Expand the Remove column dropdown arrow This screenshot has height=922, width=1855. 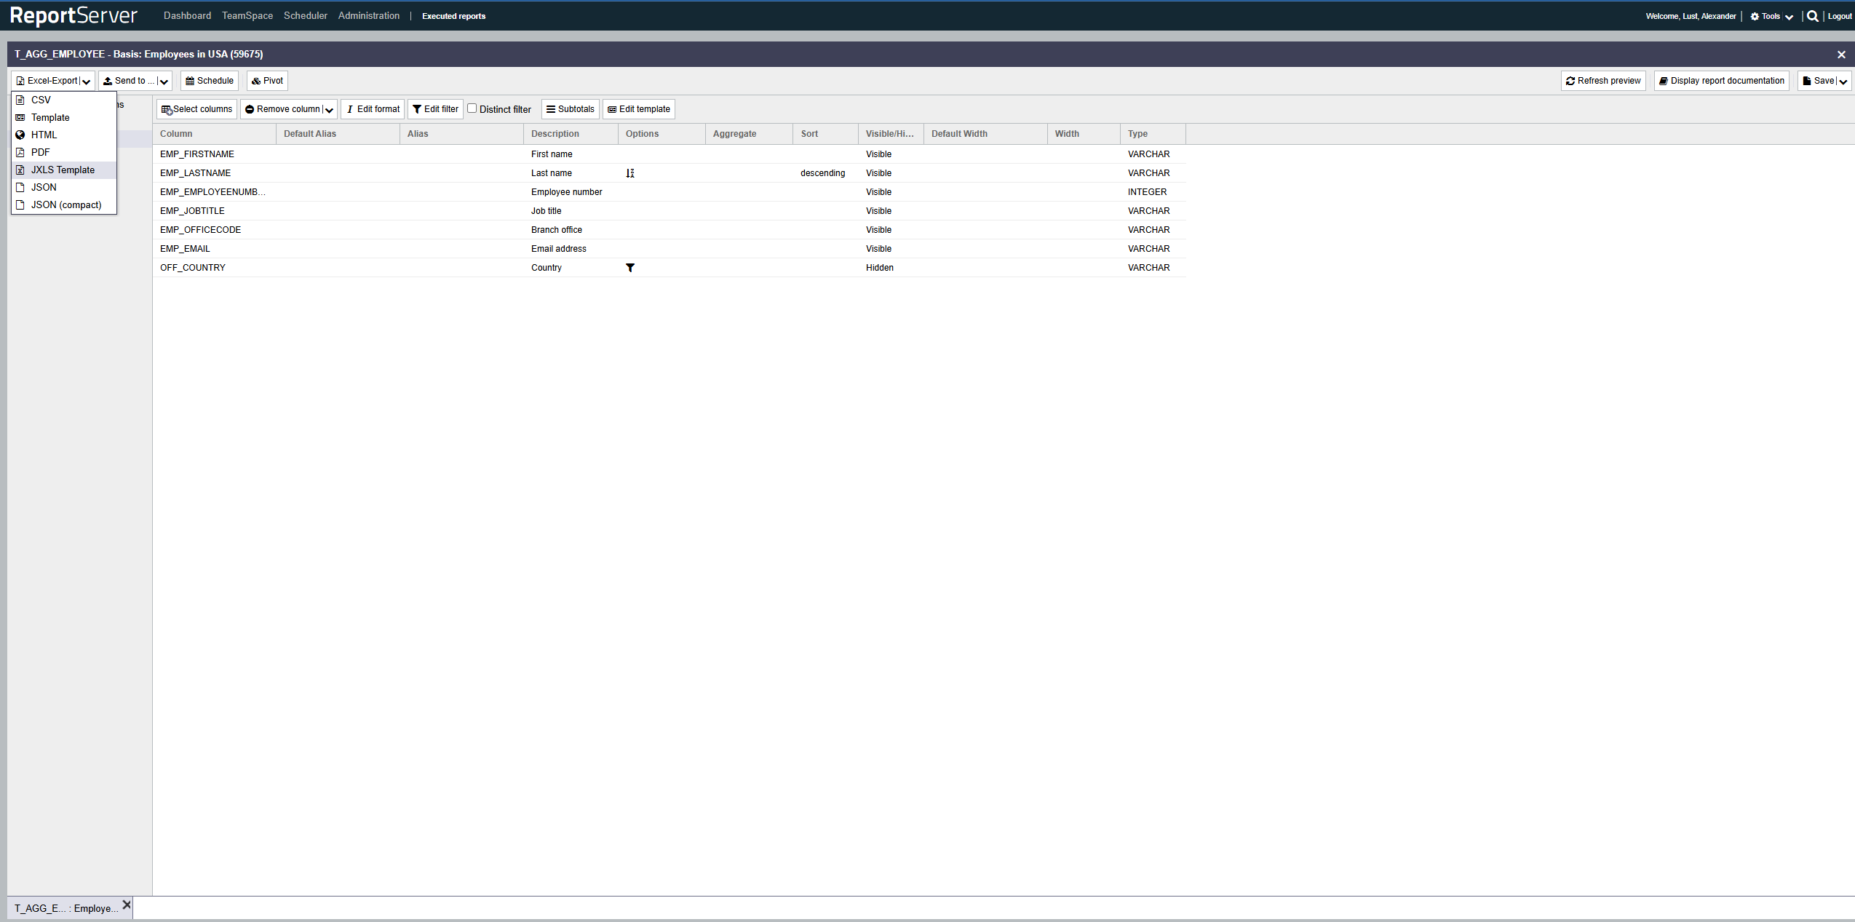329,110
